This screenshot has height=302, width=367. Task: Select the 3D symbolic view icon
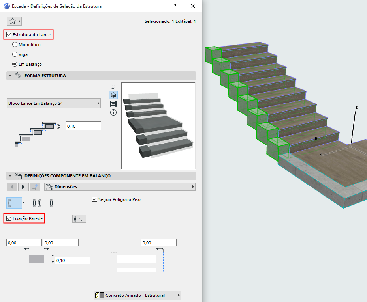tap(113, 95)
